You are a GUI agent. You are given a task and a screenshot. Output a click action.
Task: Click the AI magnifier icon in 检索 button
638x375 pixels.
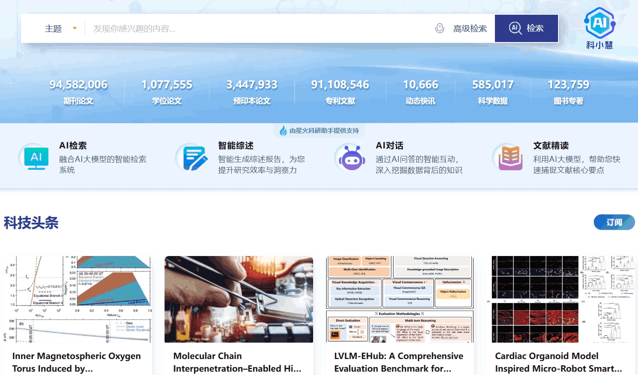pos(515,28)
